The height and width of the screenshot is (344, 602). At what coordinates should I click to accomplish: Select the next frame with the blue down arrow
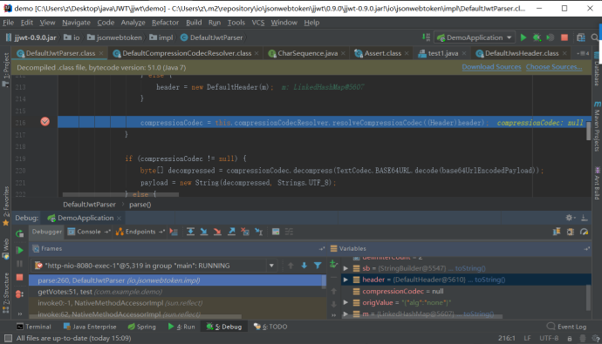(x=304, y=266)
